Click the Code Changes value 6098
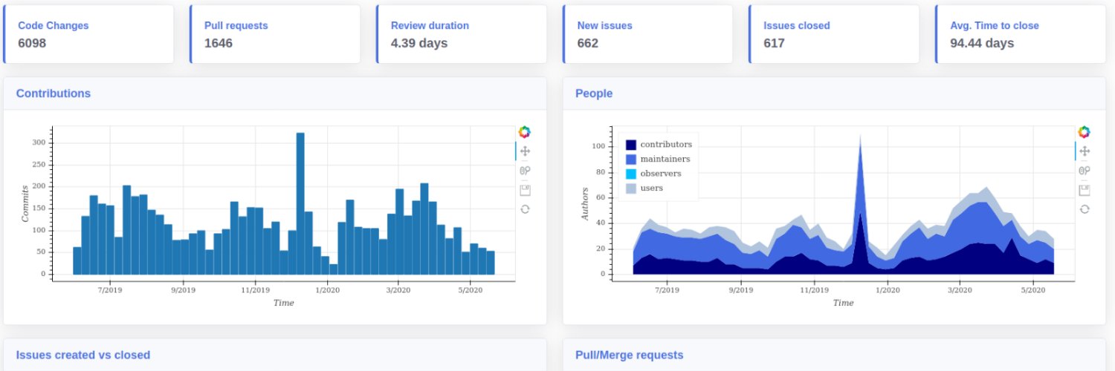 point(32,43)
